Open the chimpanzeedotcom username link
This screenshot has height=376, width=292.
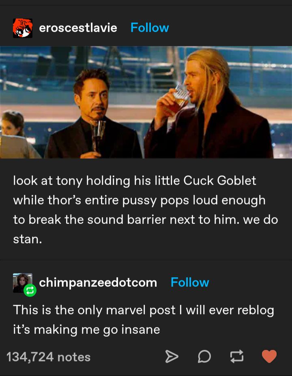click(98, 283)
